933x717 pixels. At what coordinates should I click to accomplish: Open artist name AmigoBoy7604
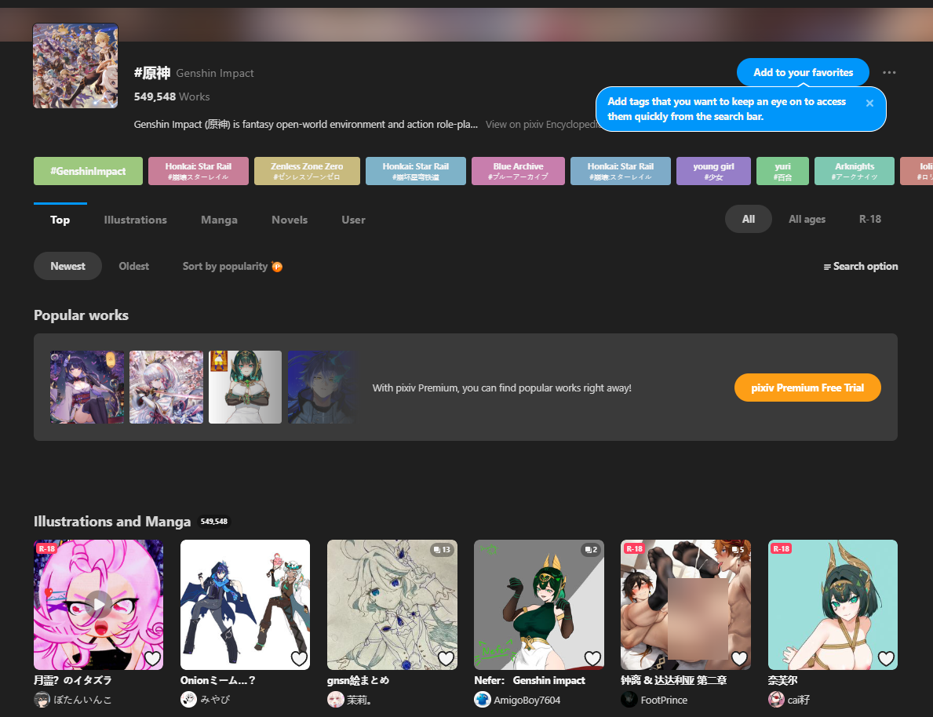(x=527, y=701)
